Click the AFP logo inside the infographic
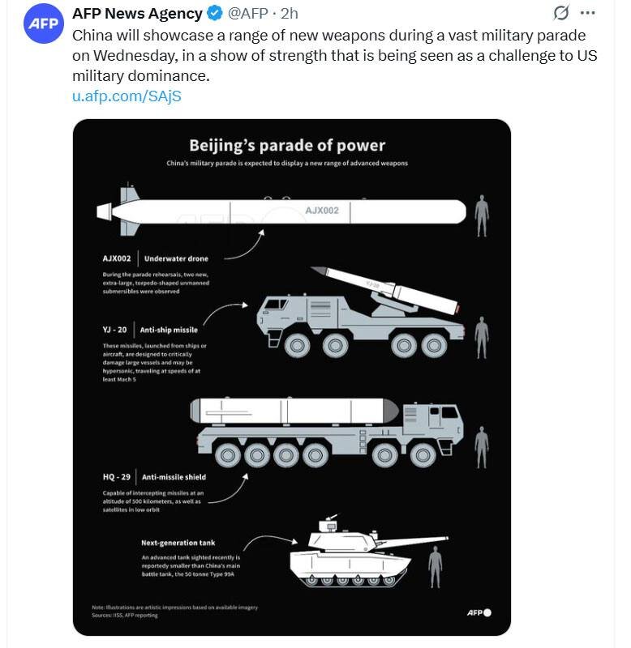Screen dimensions: 631x648 tap(479, 612)
